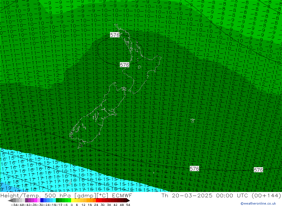Image resolution: width=282 pixels, height=206 pixels.
Task: Click the yellow swatch above 0 in legend
Action: point(72,200)
